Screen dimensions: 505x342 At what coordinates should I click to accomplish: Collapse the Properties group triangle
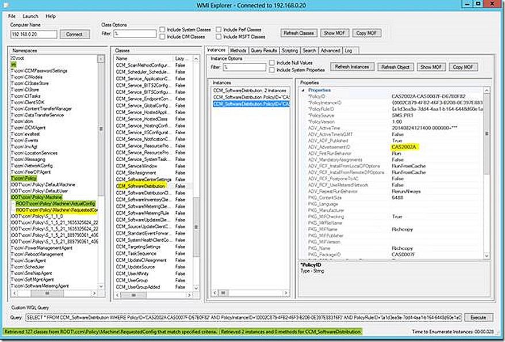(x=303, y=90)
